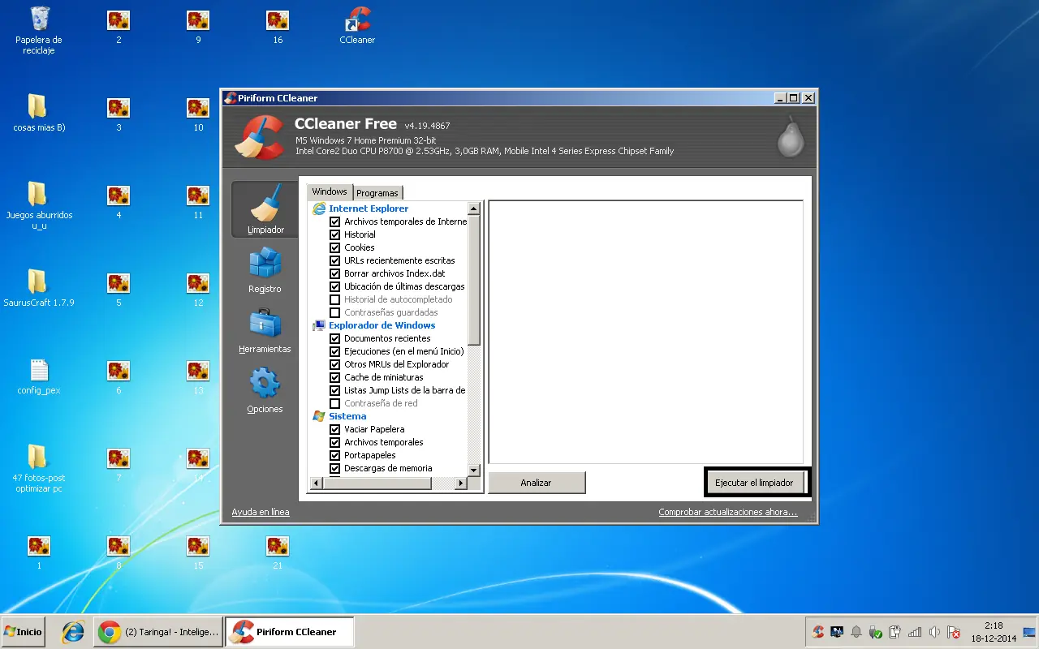Switch to the Programas tab

(377, 193)
